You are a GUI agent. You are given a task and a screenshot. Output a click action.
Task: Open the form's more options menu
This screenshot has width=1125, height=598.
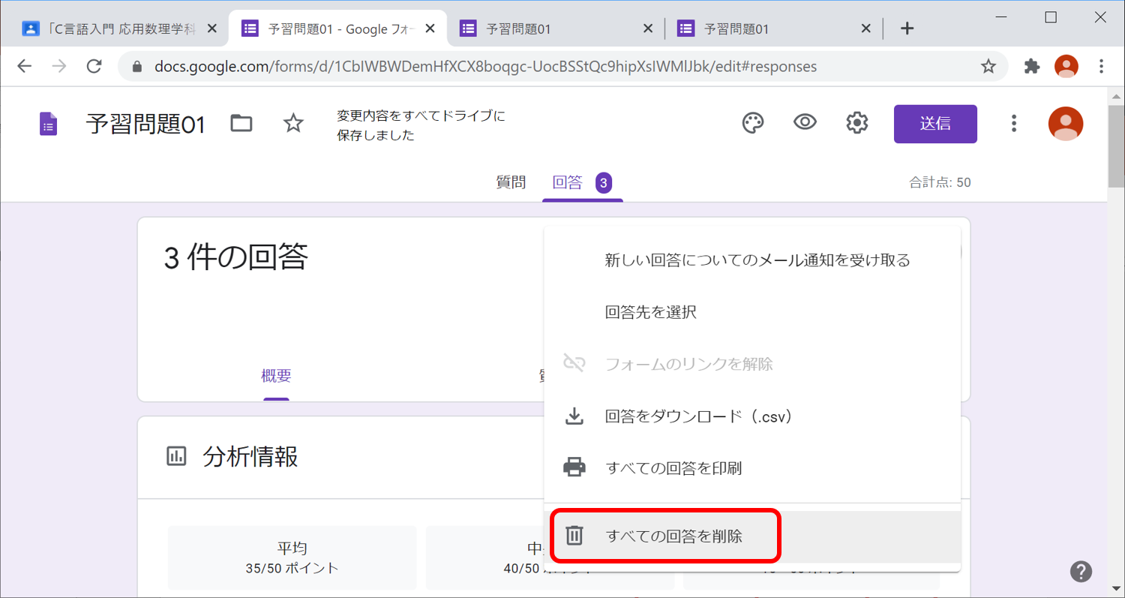1013,123
